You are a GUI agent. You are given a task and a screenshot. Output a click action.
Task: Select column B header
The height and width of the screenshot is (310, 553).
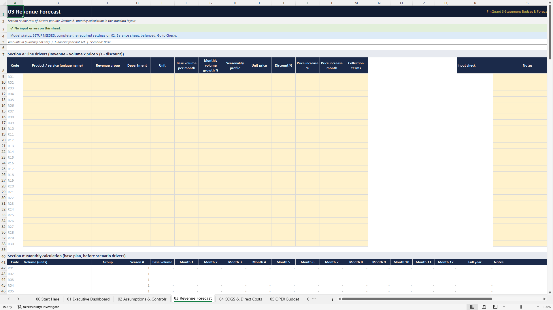57,3
